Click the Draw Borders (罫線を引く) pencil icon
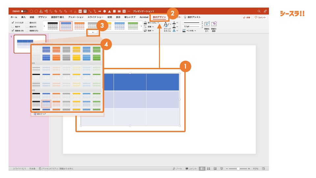Screen dimensions: 316x178 (x=207, y=24)
